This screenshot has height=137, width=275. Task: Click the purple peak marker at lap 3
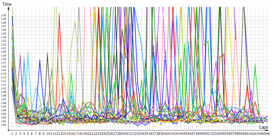[x=20, y=56]
